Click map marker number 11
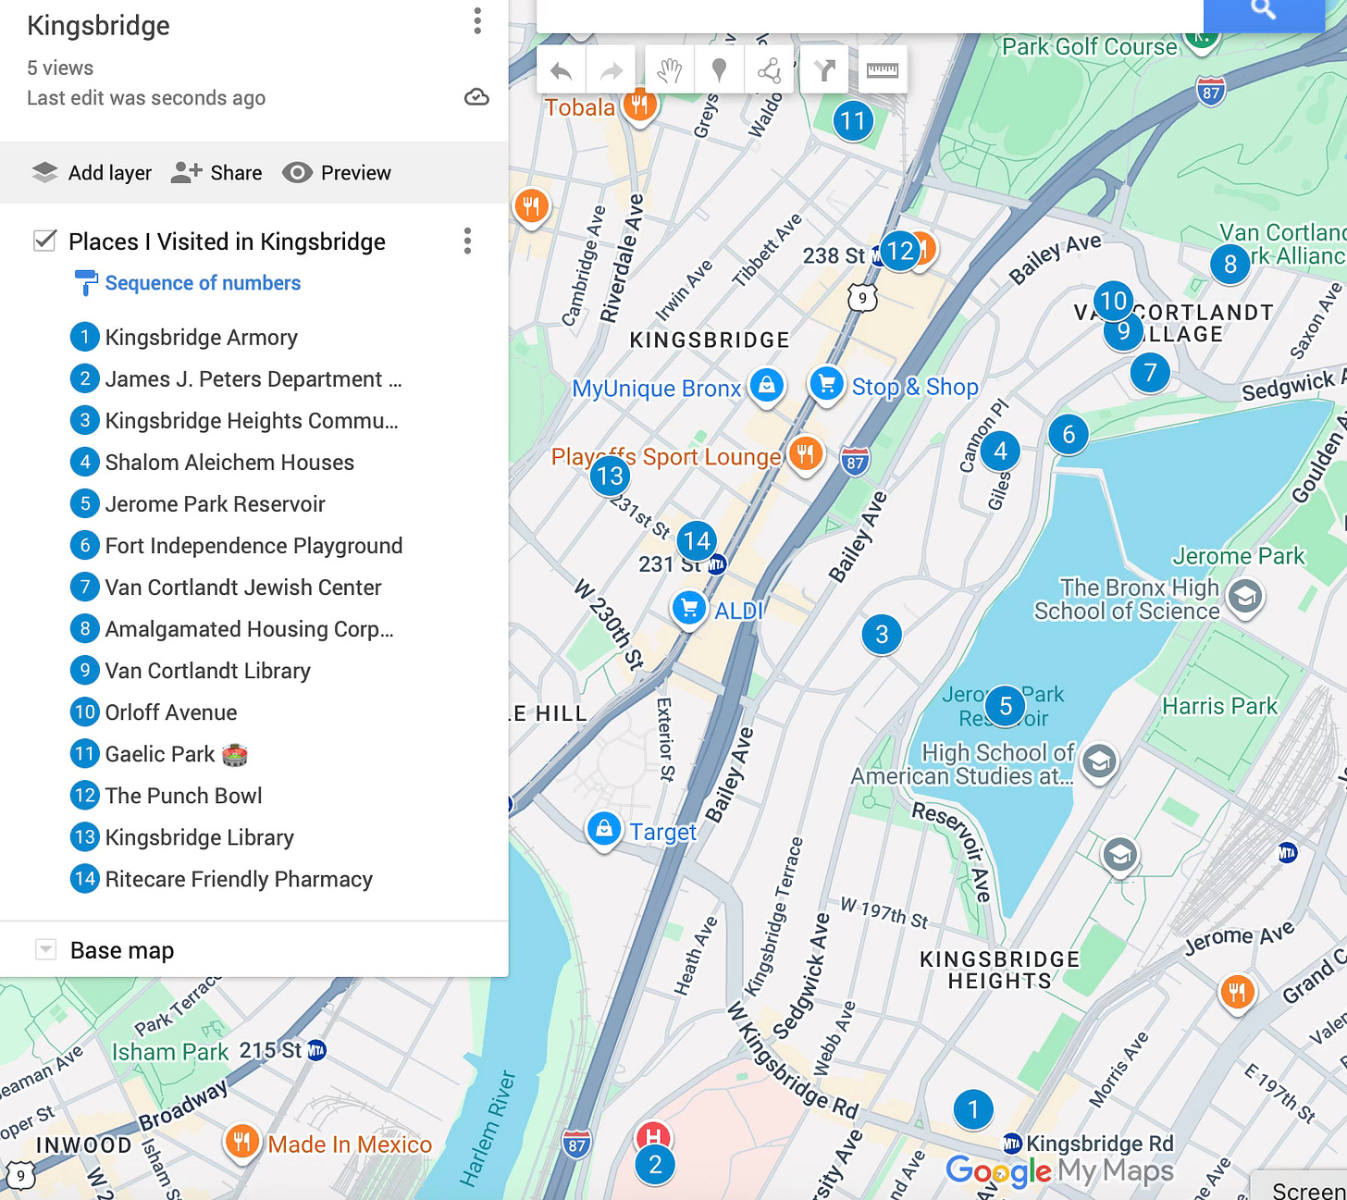 click(x=853, y=120)
